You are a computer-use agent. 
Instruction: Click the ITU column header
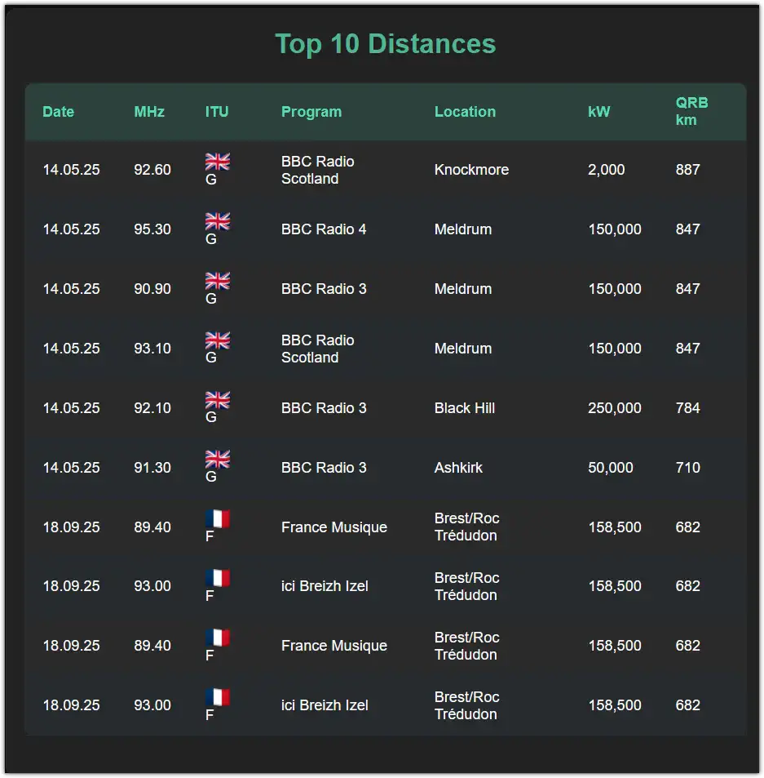point(217,112)
